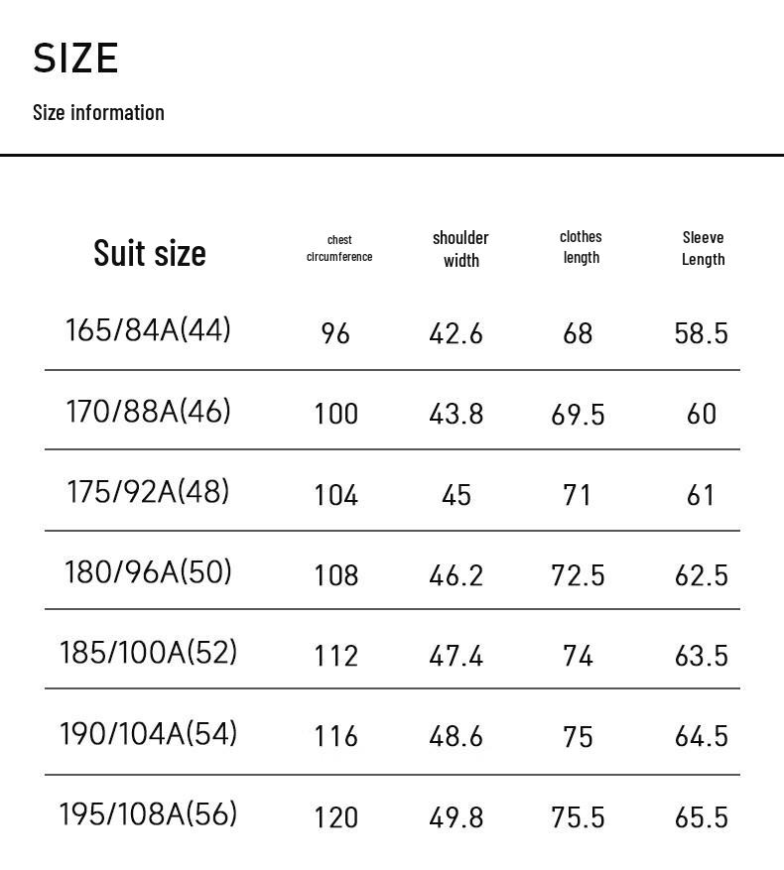
Task: Select the 165/84A(44) size label
Action: tap(148, 329)
